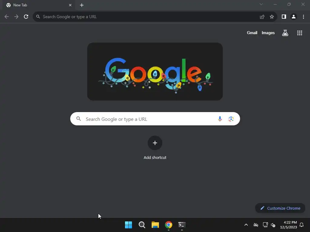Share this page via the share icon

tap(262, 17)
